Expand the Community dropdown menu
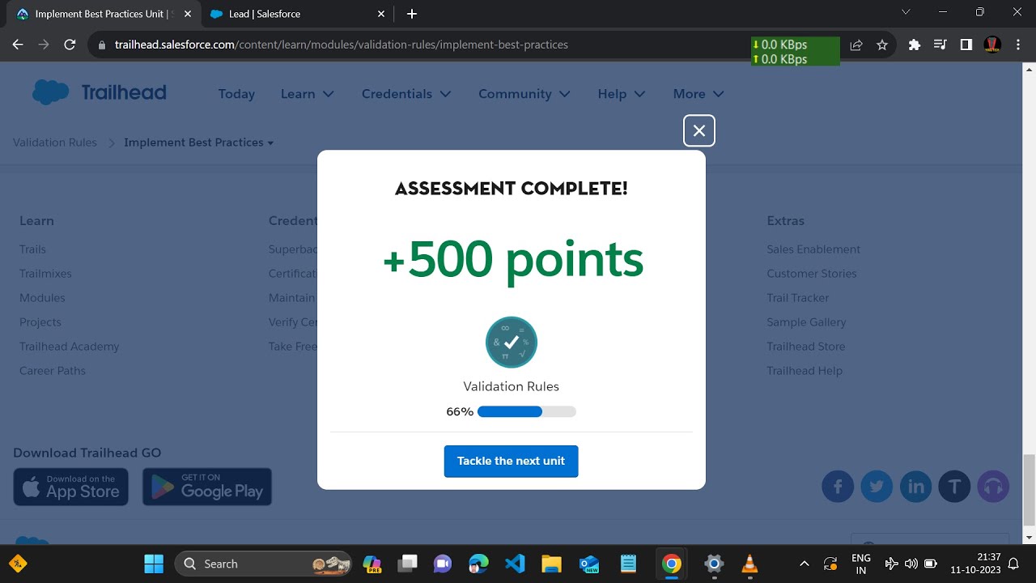Screen dimensions: 1036x583 coord(524,94)
